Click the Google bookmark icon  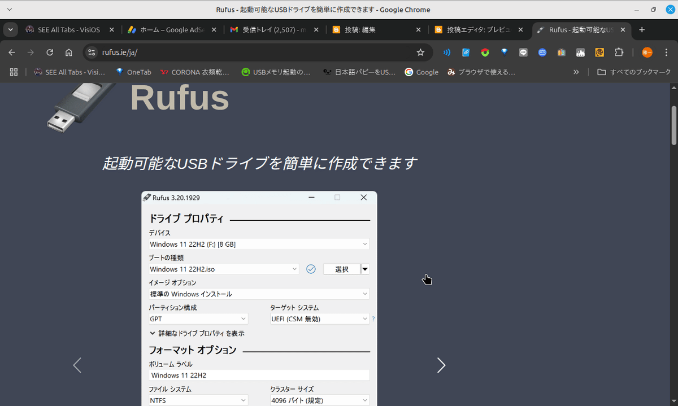(x=408, y=72)
